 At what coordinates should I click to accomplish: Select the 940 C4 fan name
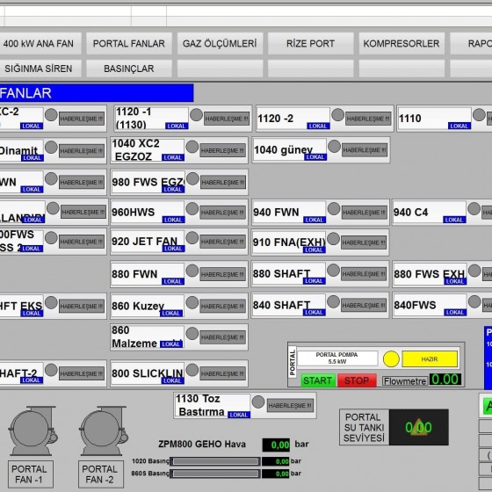pos(411,212)
